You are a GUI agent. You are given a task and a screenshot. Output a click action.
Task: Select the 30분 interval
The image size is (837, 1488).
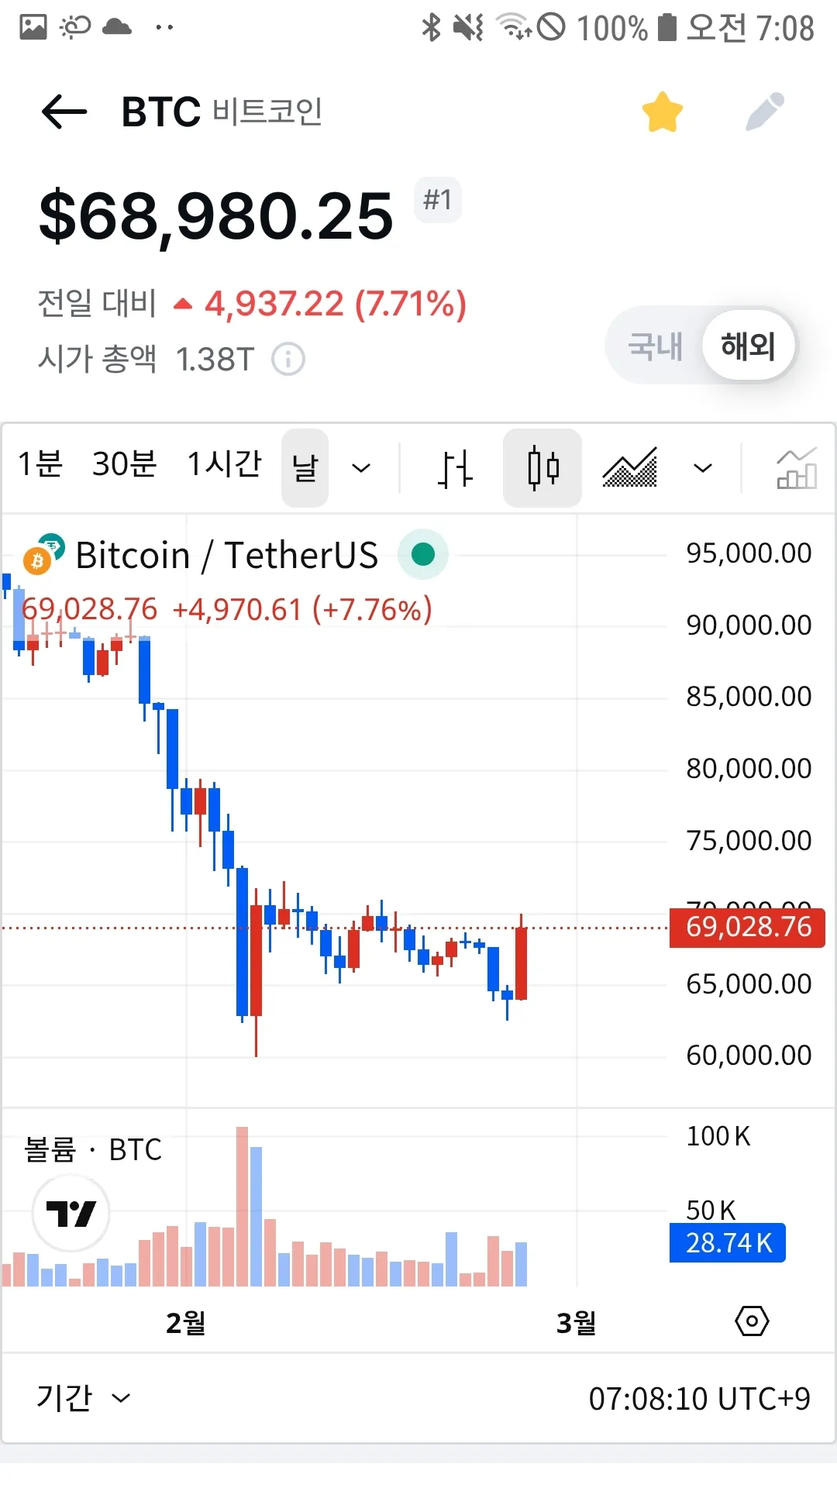coord(124,465)
